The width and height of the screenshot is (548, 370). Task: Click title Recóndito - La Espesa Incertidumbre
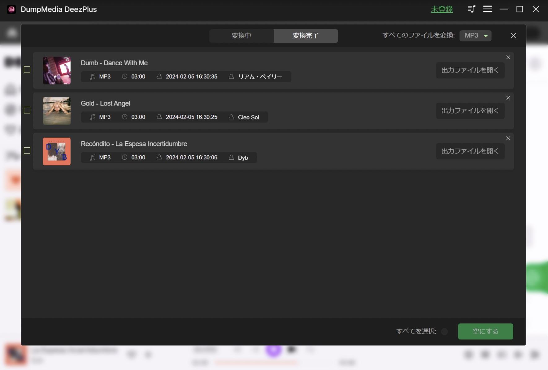[x=134, y=144]
